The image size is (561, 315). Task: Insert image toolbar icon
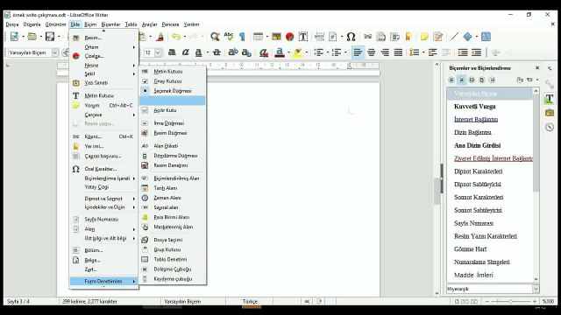(x=276, y=37)
